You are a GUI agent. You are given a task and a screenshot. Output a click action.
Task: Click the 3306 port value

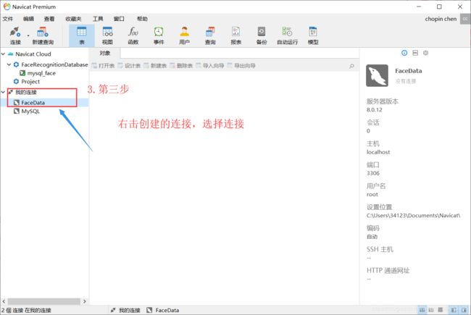pyautogui.click(x=373, y=173)
